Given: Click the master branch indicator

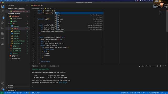Looking at the screenshot, I should [8, 93].
